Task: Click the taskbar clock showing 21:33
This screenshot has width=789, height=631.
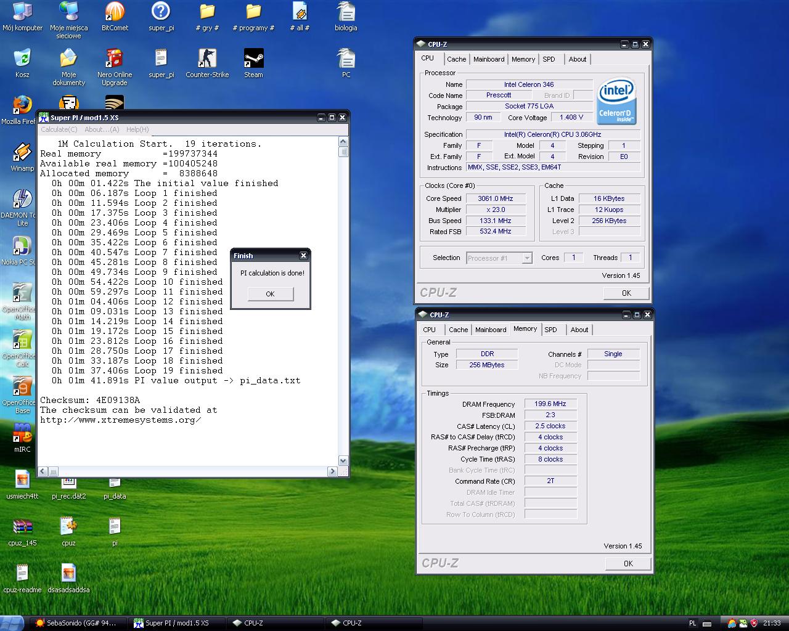Action: click(772, 623)
